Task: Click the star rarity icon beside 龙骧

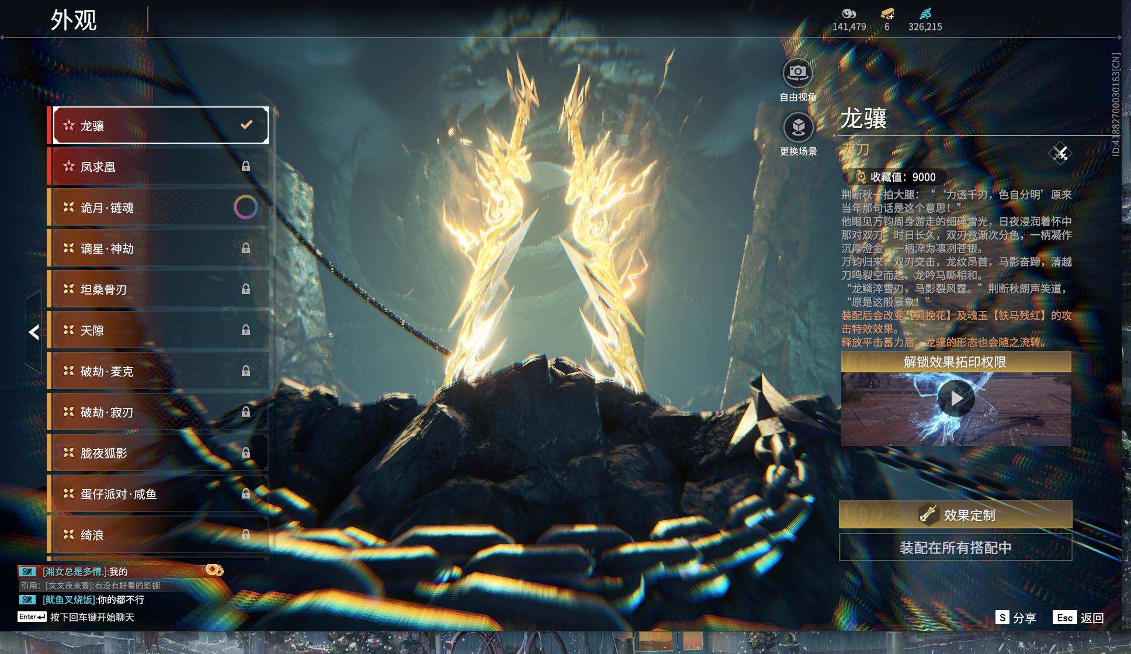Action: (69, 125)
